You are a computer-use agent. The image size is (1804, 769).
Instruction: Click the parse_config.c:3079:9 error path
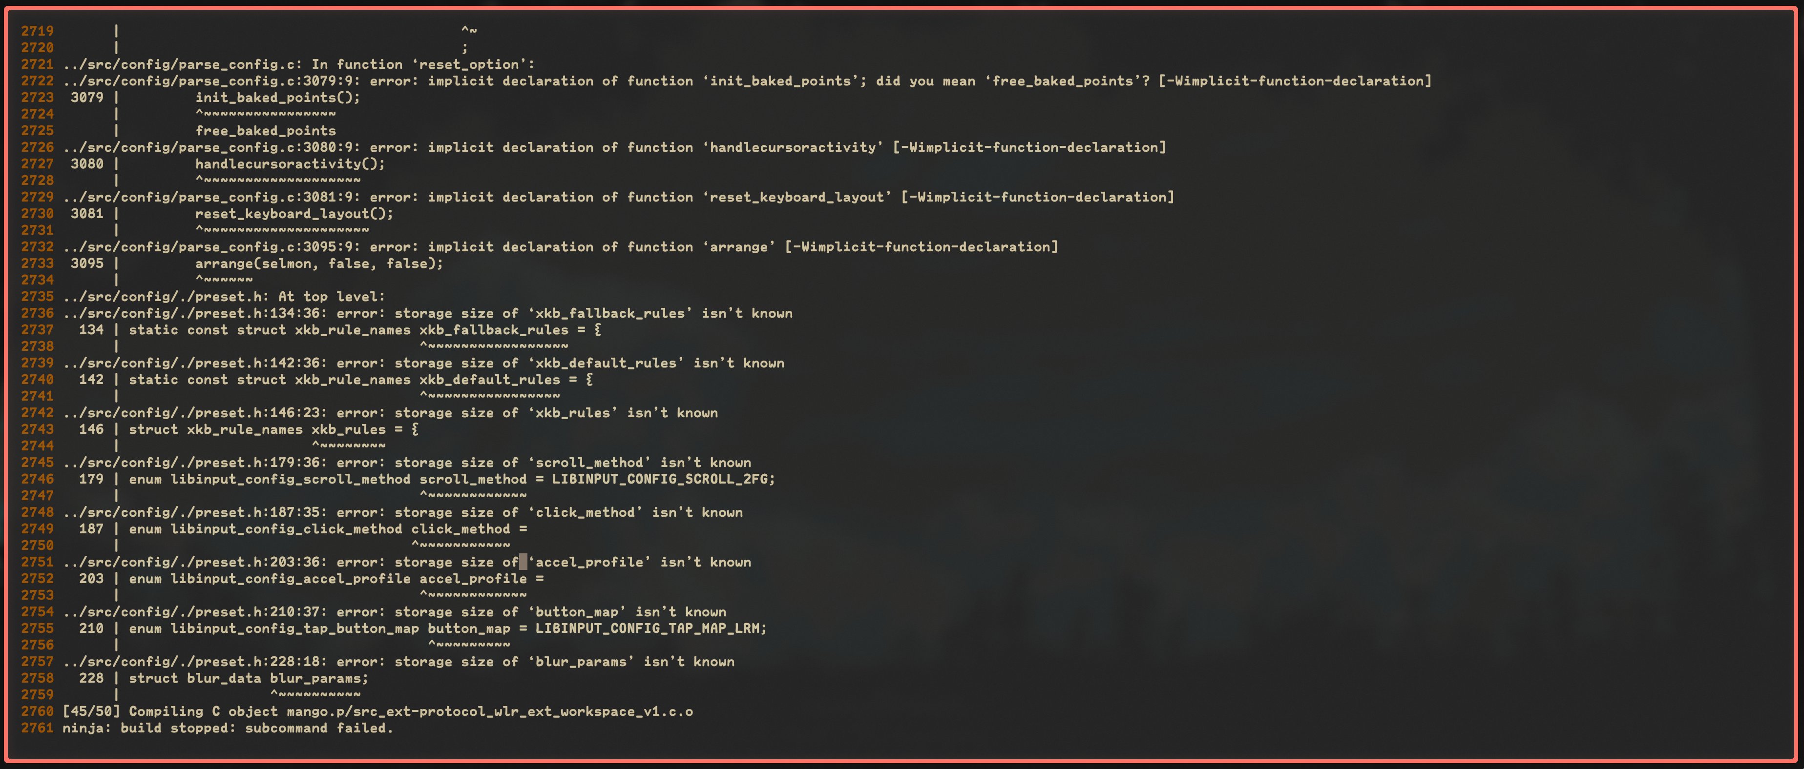[211, 81]
